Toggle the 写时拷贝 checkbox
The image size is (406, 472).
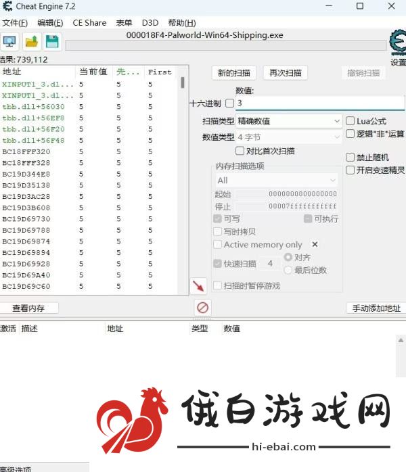(x=217, y=231)
